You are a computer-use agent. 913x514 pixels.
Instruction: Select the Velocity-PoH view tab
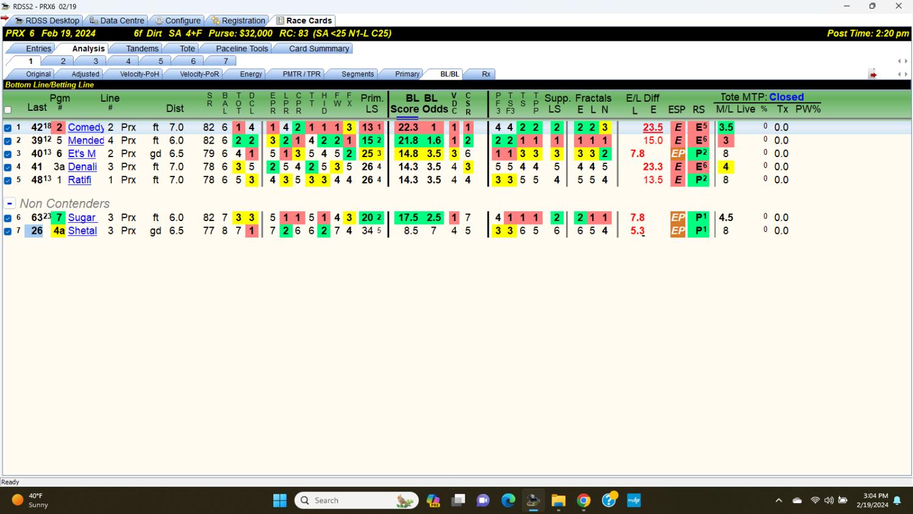pyautogui.click(x=139, y=74)
